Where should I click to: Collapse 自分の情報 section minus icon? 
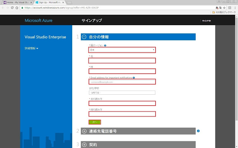pyautogui.click(x=84, y=37)
